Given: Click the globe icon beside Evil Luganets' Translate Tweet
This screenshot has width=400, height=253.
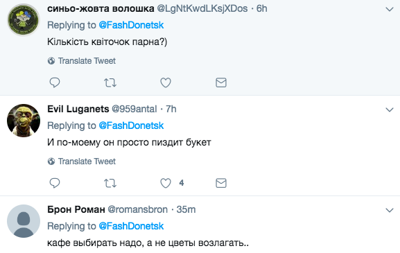Looking at the screenshot, I should coord(51,162).
